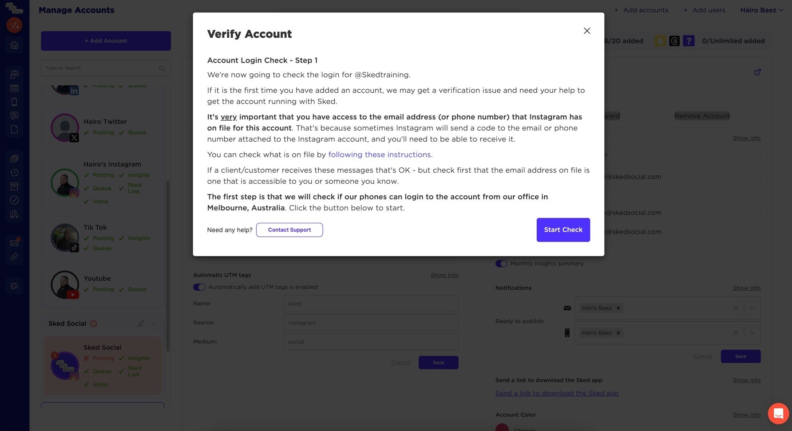The width and height of the screenshot is (792, 431).
Task: Click the search magnifier icon
Action: (x=162, y=68)
